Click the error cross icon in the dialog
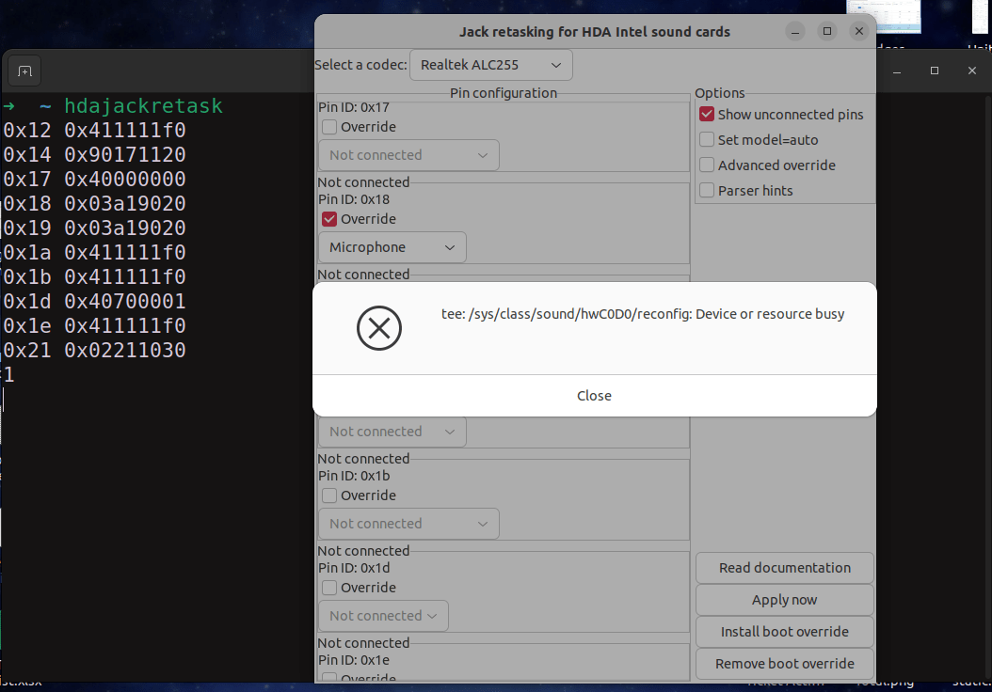Screen dimensions: 992x692 (x=379, y=328)
